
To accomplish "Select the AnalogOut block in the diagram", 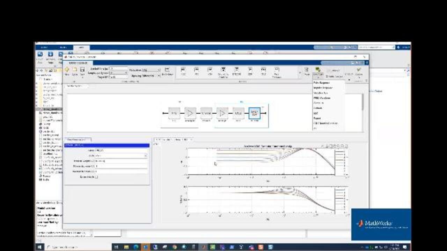I will coord(190,113).
